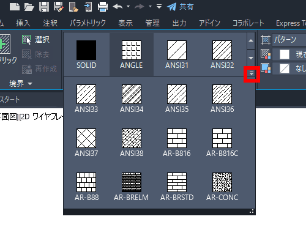The image size is (306, 241).
Task: Click the Save As icon
Action: coord(59,7)
